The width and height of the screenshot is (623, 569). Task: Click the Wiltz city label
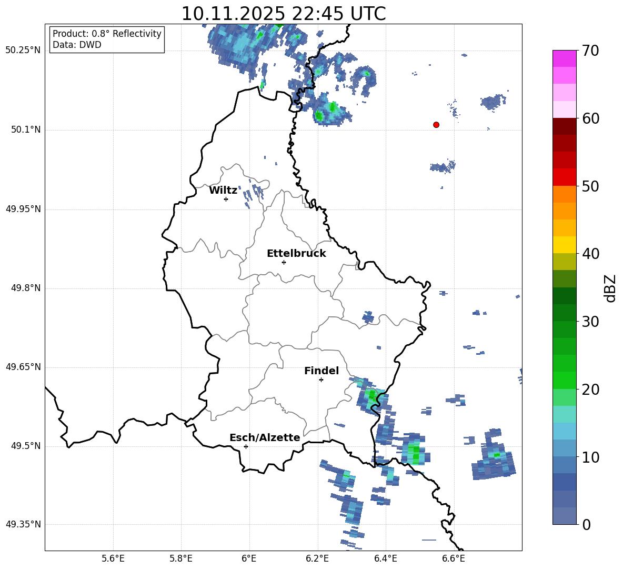[x=223, y=191]
